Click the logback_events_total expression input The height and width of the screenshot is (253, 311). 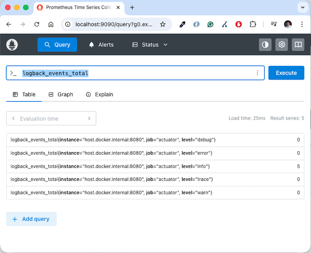133,73
